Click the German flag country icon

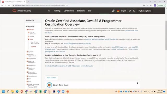(118, 11)
